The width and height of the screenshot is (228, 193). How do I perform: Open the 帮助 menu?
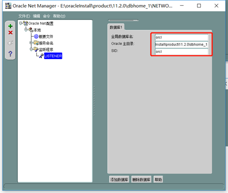[59, 16]
